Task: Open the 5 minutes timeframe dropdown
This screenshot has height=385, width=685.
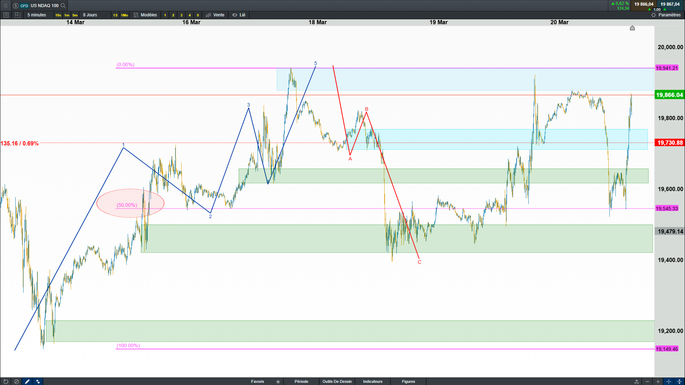Action: tap(37, 15)
